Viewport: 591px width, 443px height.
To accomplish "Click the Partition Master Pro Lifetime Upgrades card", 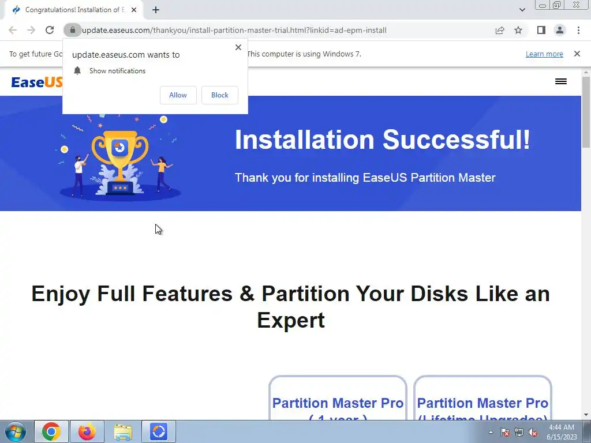I will pos(482,397).
